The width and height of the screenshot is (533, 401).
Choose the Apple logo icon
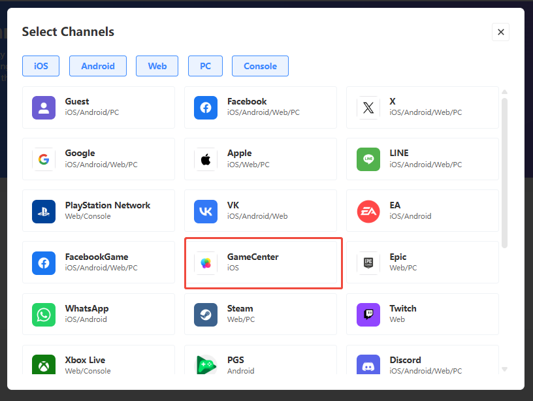[x=206, y=159]
